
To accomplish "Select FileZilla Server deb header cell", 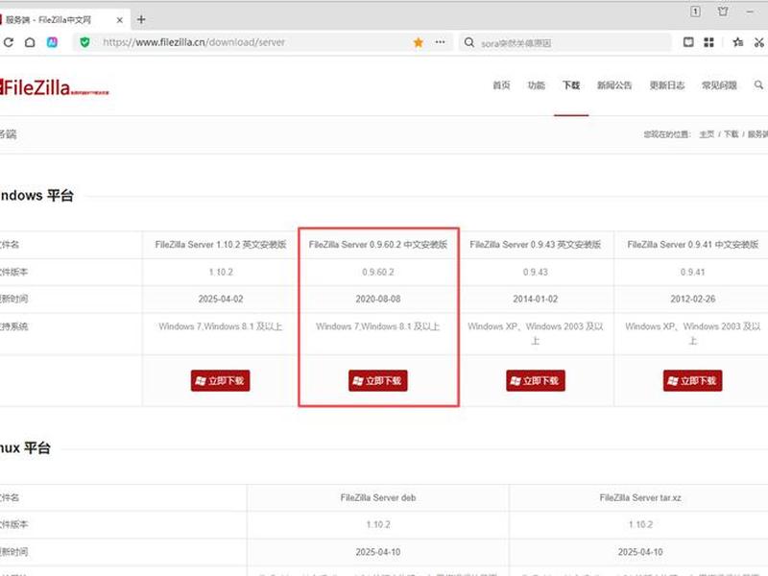I will point(377,497).
